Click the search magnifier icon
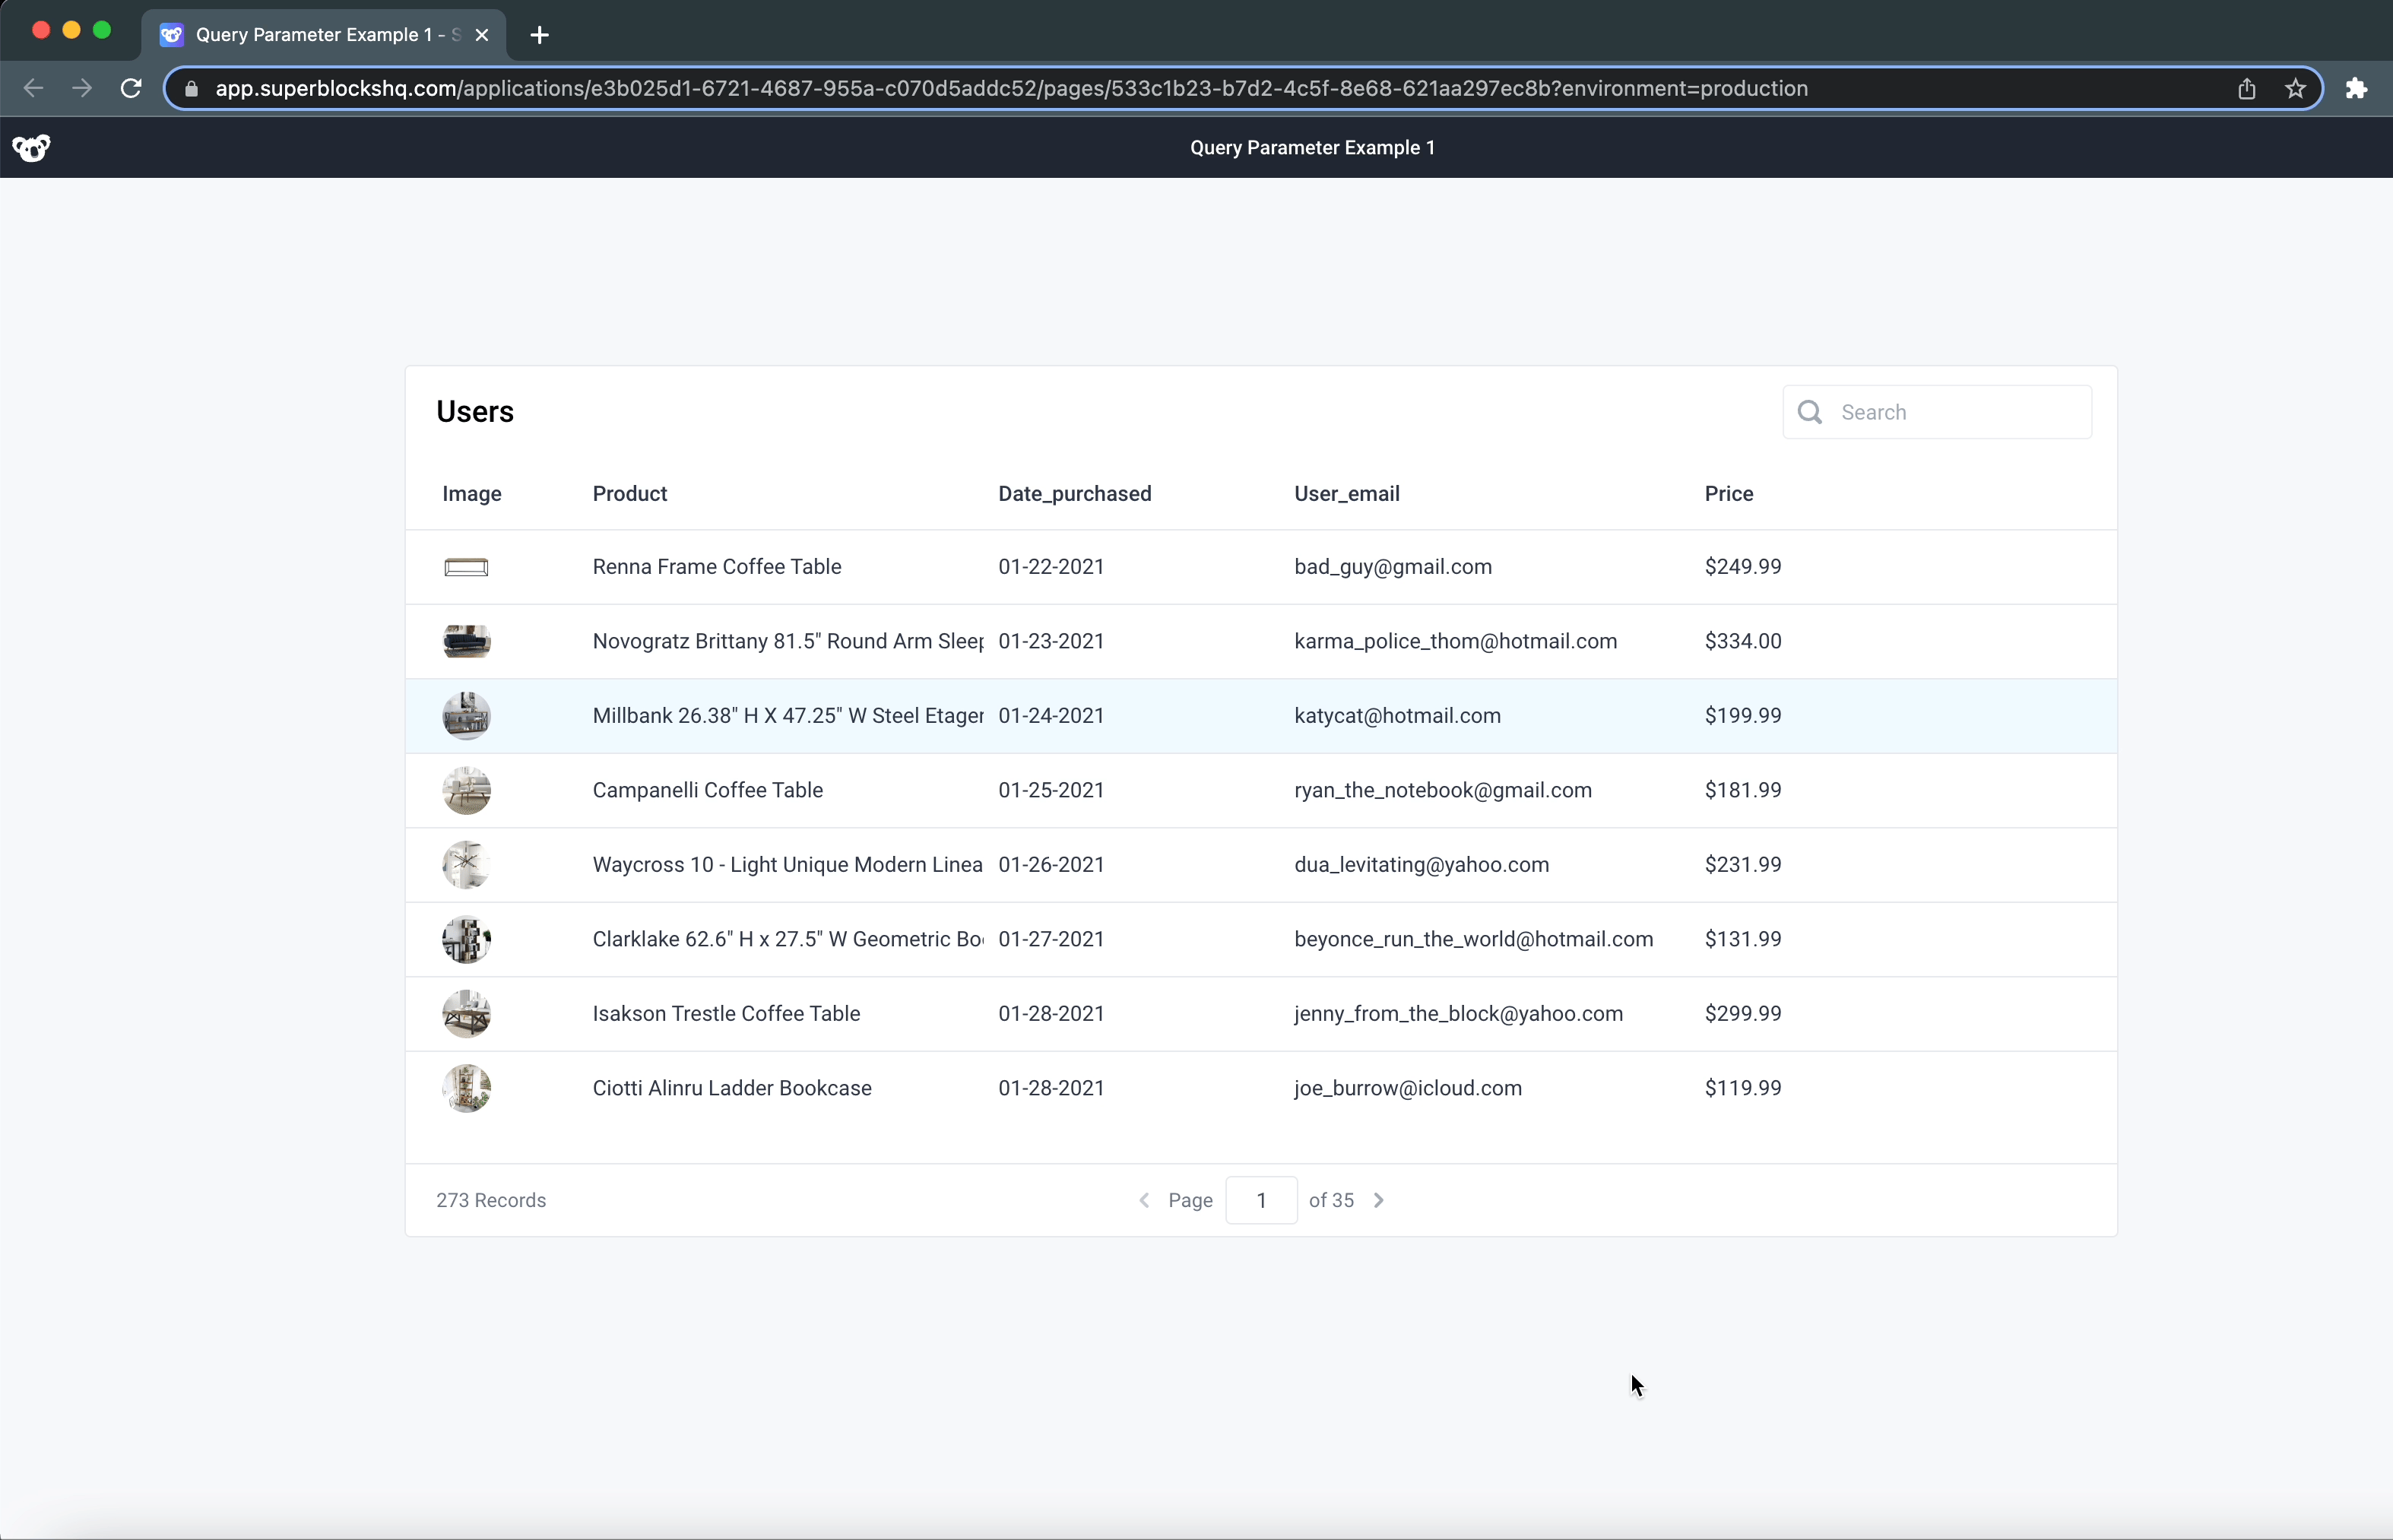 (x=1810, y=412)
